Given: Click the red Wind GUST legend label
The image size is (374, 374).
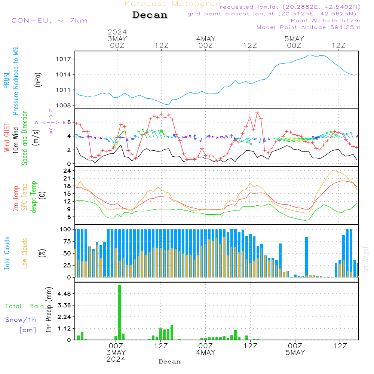Looking at the screenshot, I should (x=7, y=139).
